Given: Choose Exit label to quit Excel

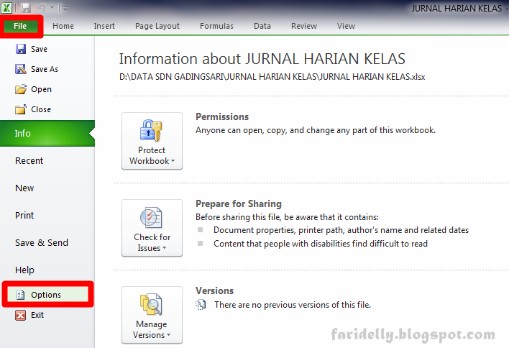Looking at the screenshot, I should [x=37, y=315].
